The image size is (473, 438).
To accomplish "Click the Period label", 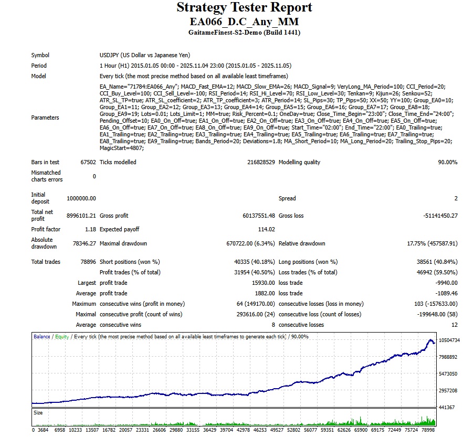I will click(x=39, y=66).
